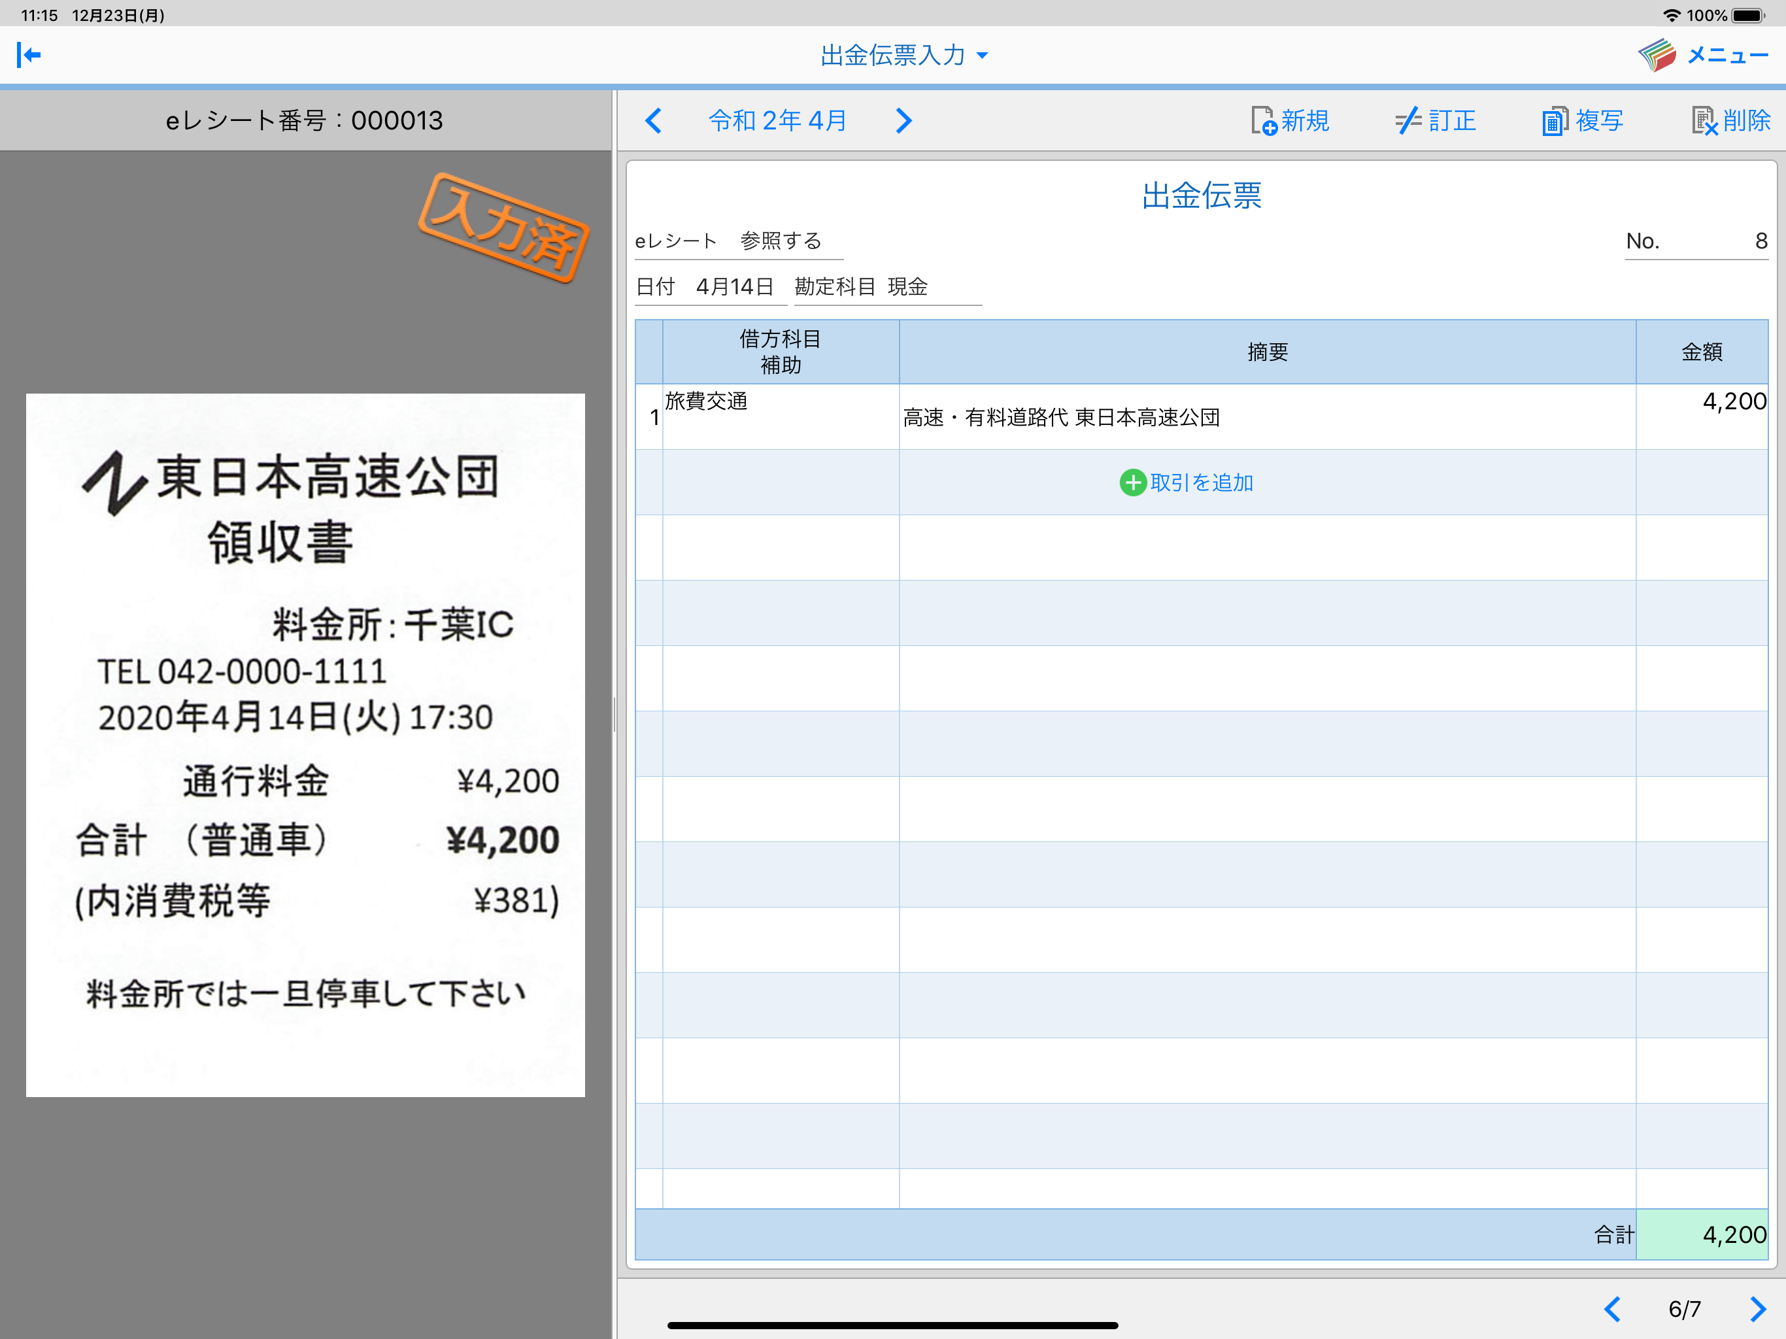Click the split pane divider handle
1786x1339 pixels.
615,714
